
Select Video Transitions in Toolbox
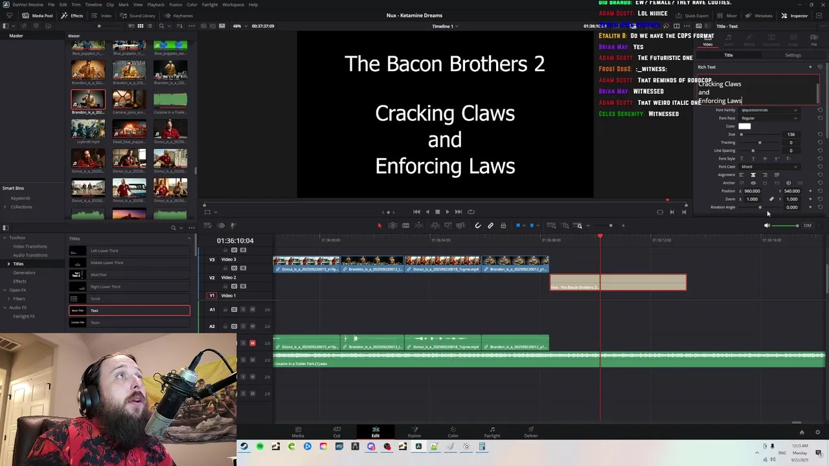(30, 247)
